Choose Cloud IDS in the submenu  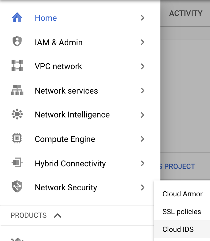[178, 229]
